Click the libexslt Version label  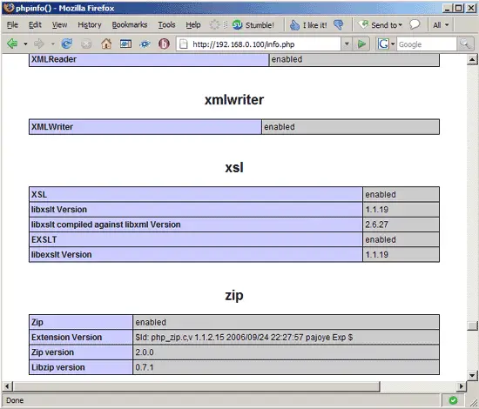tap(62, 255)
